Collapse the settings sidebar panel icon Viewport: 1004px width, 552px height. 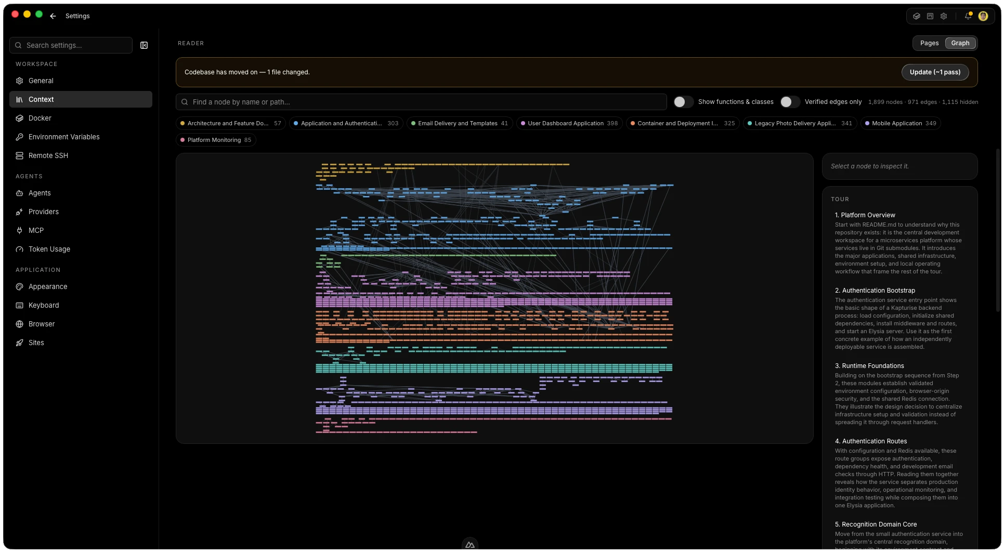click(144, 45)
